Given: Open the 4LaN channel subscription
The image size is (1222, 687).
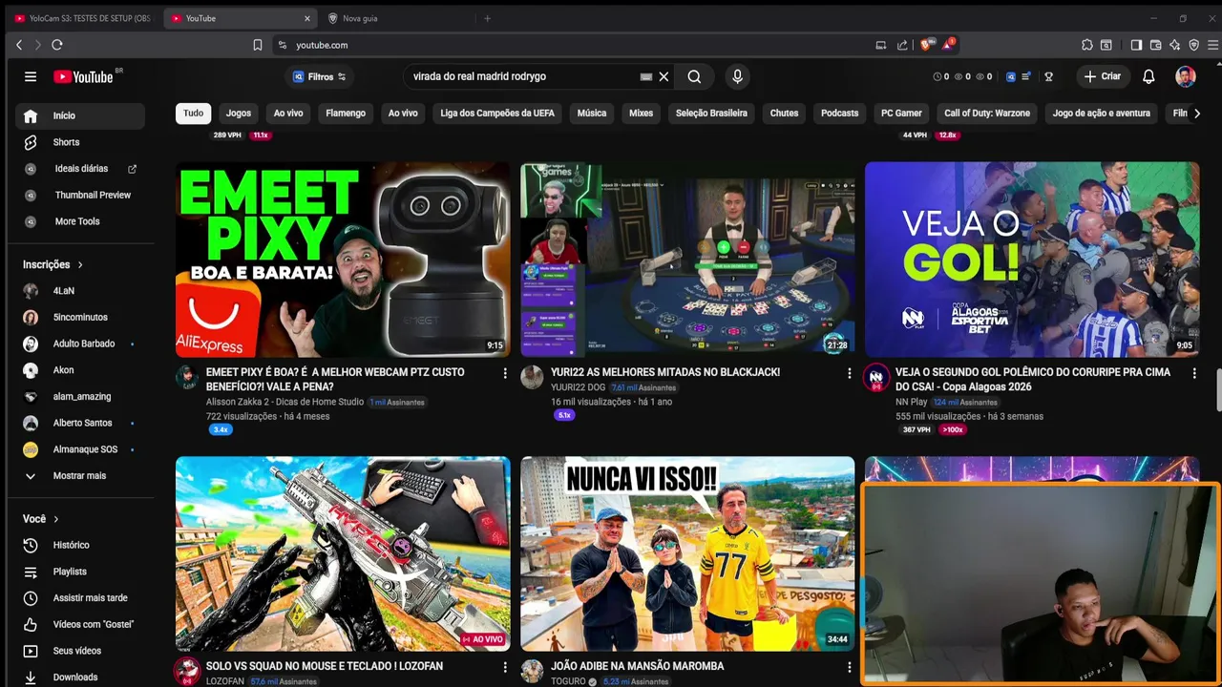Looking at the screenshot, I should (x=80, y=290).
